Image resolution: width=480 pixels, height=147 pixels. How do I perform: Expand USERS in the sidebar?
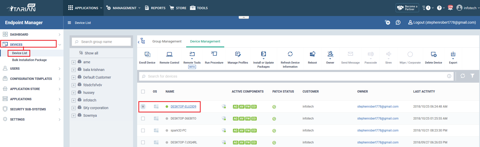pos(31,69)
